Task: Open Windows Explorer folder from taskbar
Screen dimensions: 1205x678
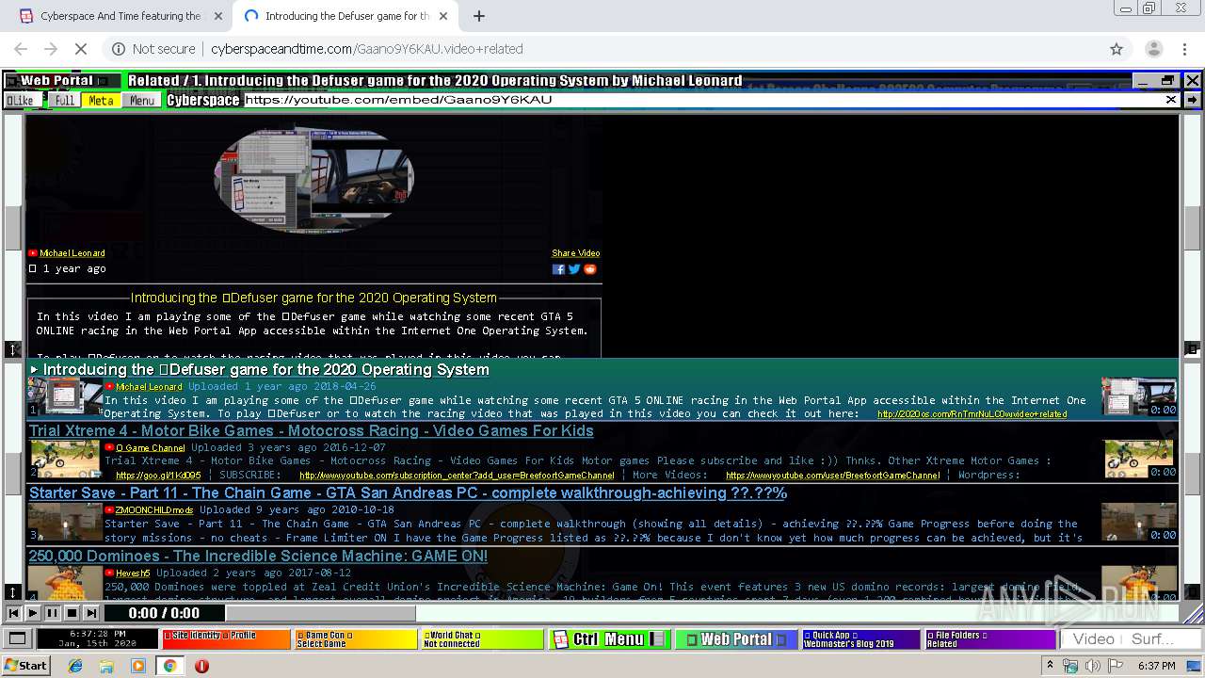Action: pyautogui.click(x=106, y=666)
